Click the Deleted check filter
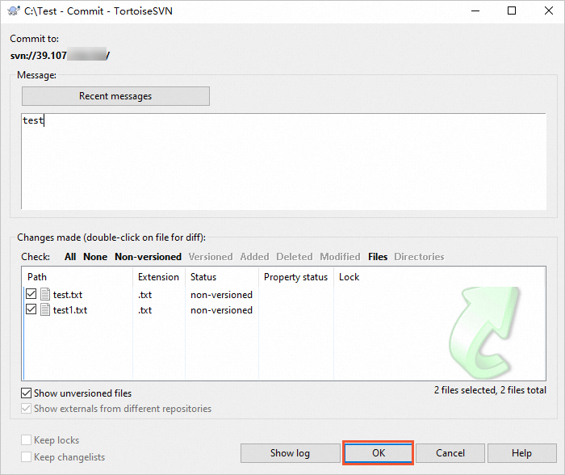Image resolution: width=565 pixels, height=475 pixels. (295, 256)
